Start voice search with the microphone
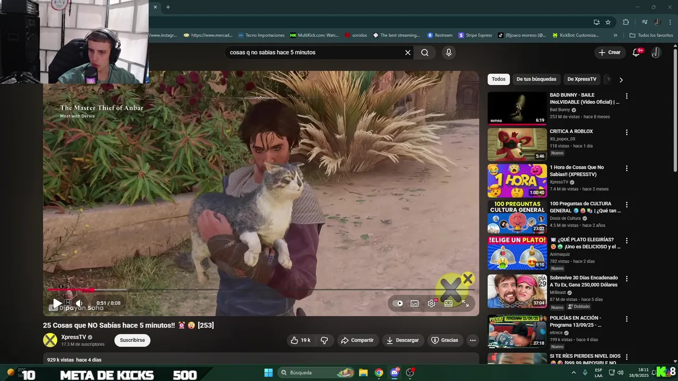The image size is (678, 381). (x=449, y=52)
